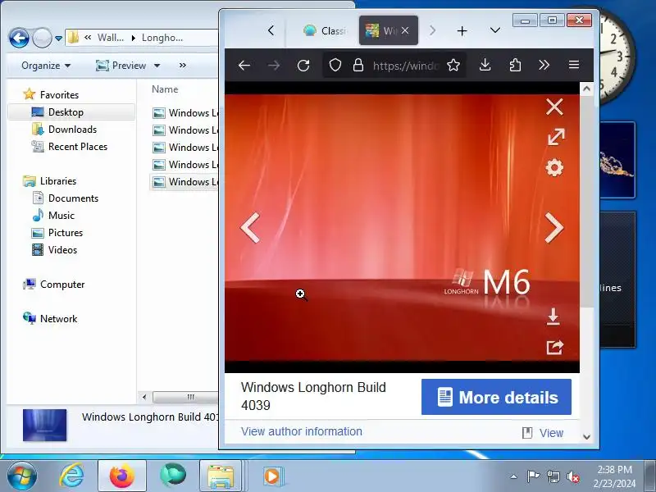Open Documents library

click(x=73, y=198)
